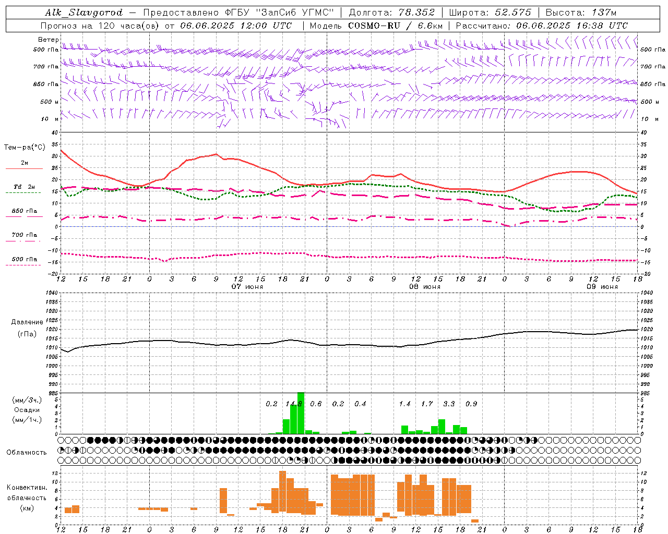Click the tallest orange convective cloud bar
Screen dimensions: 668x534
[282, 492]
